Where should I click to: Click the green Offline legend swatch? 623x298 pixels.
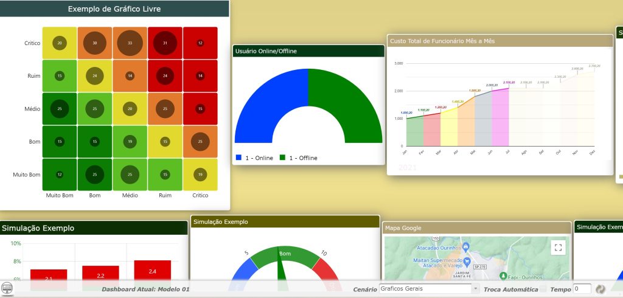point(282,158)
